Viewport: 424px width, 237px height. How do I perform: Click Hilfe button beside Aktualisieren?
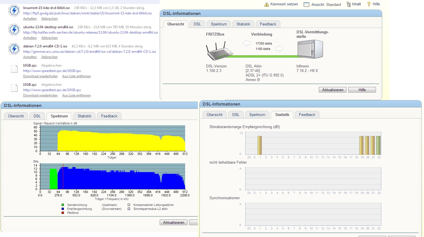click(x=362, y=90)
